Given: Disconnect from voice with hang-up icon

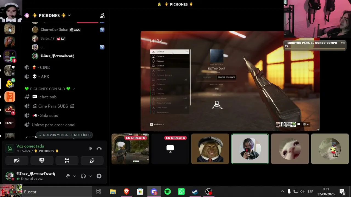Looking at the screenshot, I should coord(99,149).
